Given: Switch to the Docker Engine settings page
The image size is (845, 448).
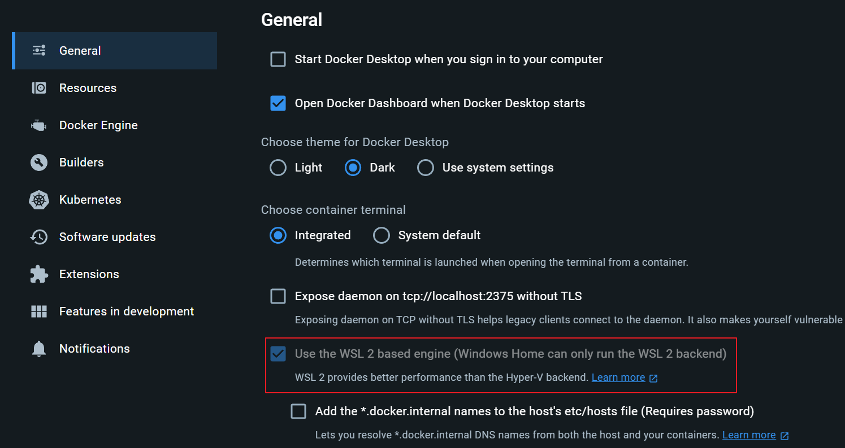Looking at the screenshot, I should [98, 125].
